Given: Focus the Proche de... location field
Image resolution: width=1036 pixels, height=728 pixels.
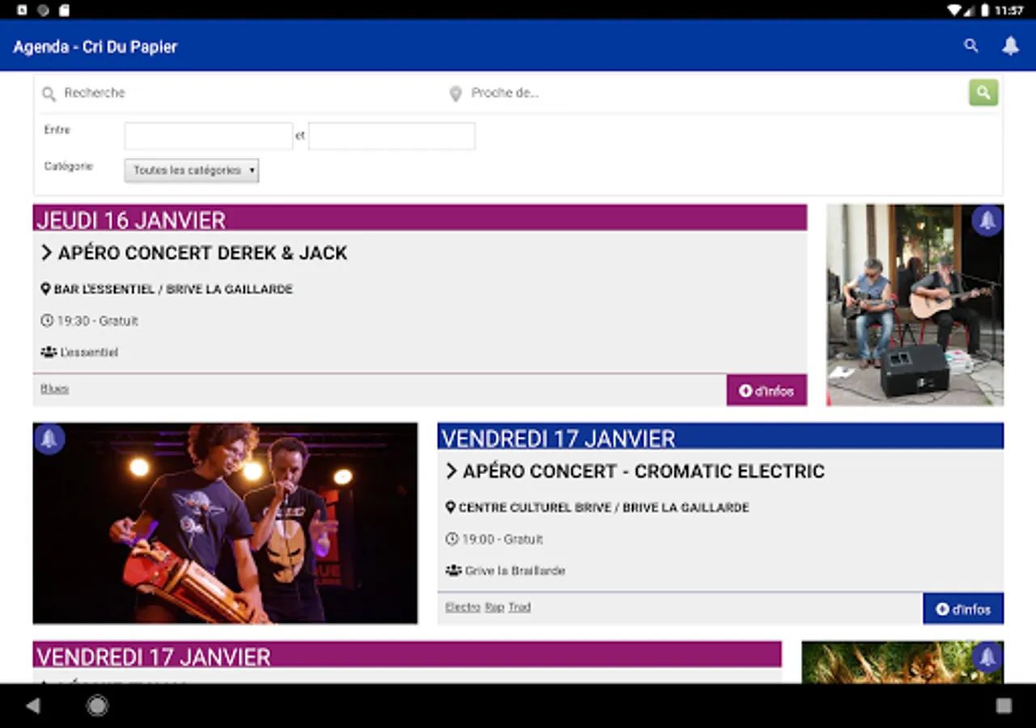Looking at the screenshot, I should (x=706, y=93).
